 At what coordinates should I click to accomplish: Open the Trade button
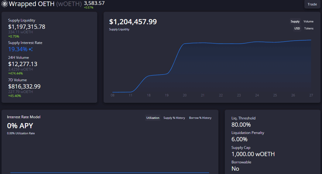[x=312, y=4]
